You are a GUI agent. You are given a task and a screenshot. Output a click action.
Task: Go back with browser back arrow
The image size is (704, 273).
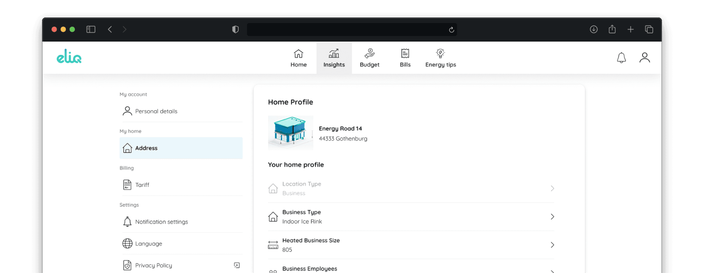tap(110, 29)
